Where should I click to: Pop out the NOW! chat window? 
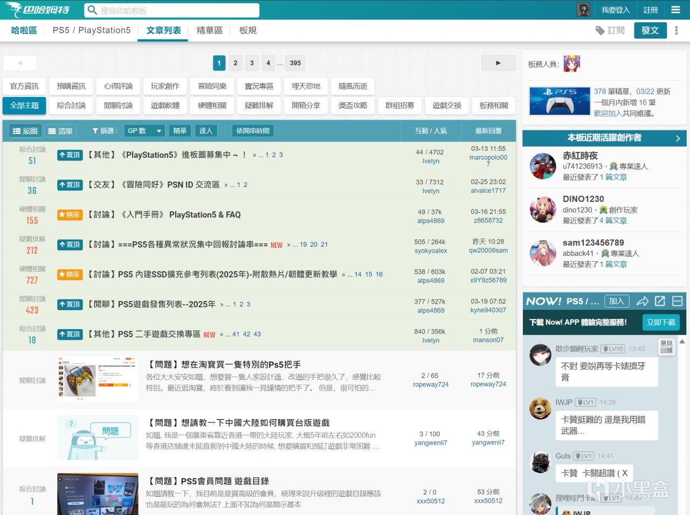(660, 301)
